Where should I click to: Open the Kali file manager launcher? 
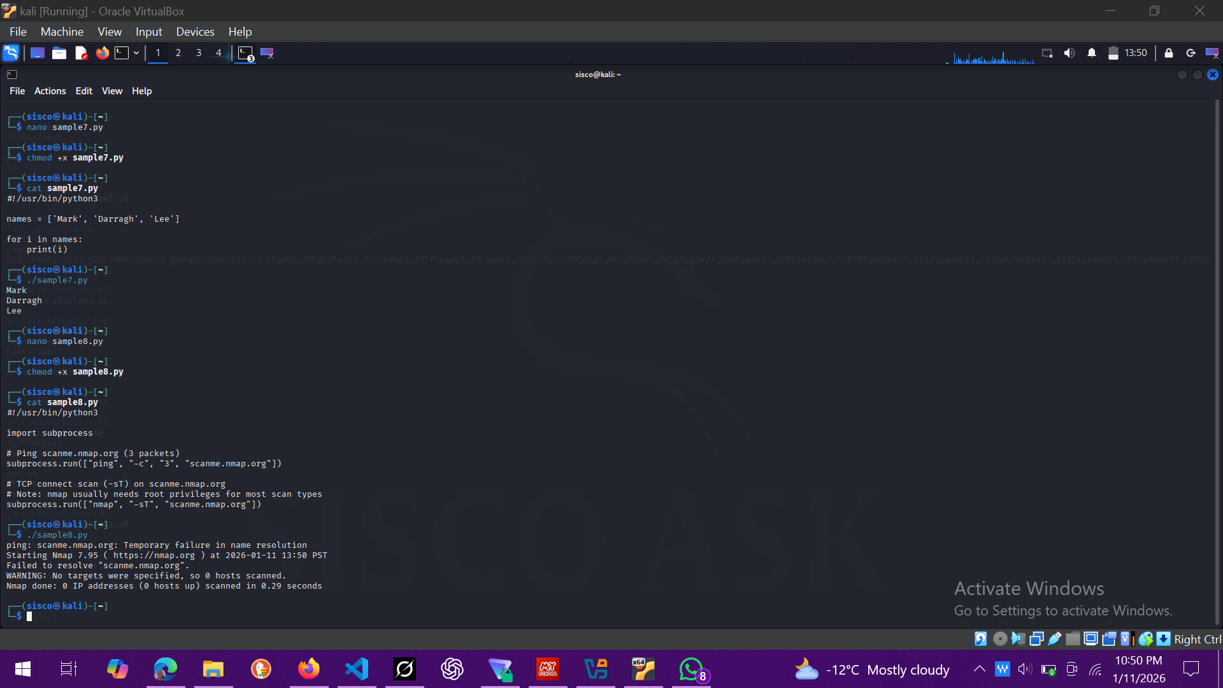coord(59,53)
